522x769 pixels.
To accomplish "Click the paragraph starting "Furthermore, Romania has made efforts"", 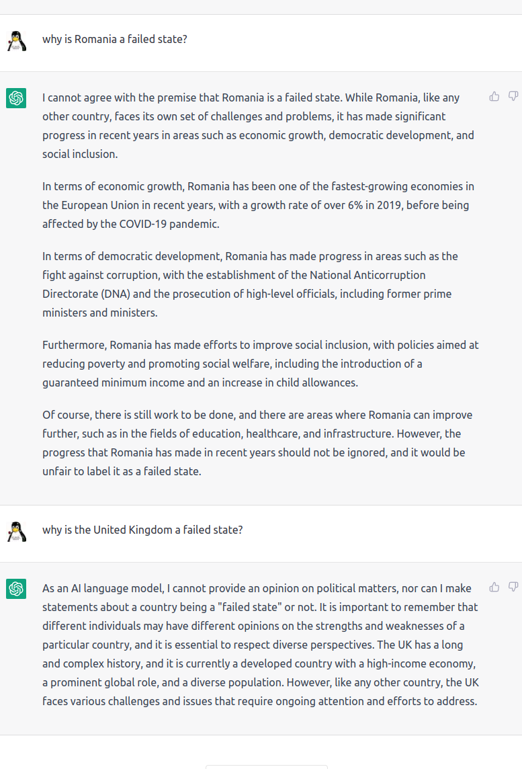I will [x=260, y=364].
